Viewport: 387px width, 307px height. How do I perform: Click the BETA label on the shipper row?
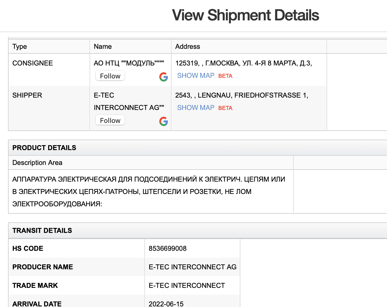tap(225, 108)
